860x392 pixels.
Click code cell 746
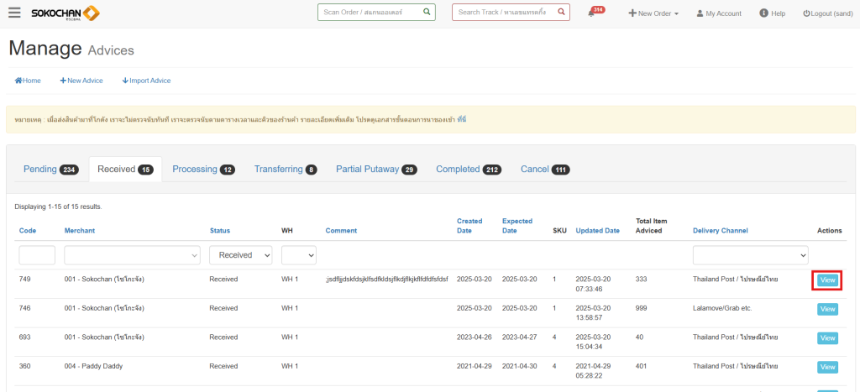click(x=24, y=308)
